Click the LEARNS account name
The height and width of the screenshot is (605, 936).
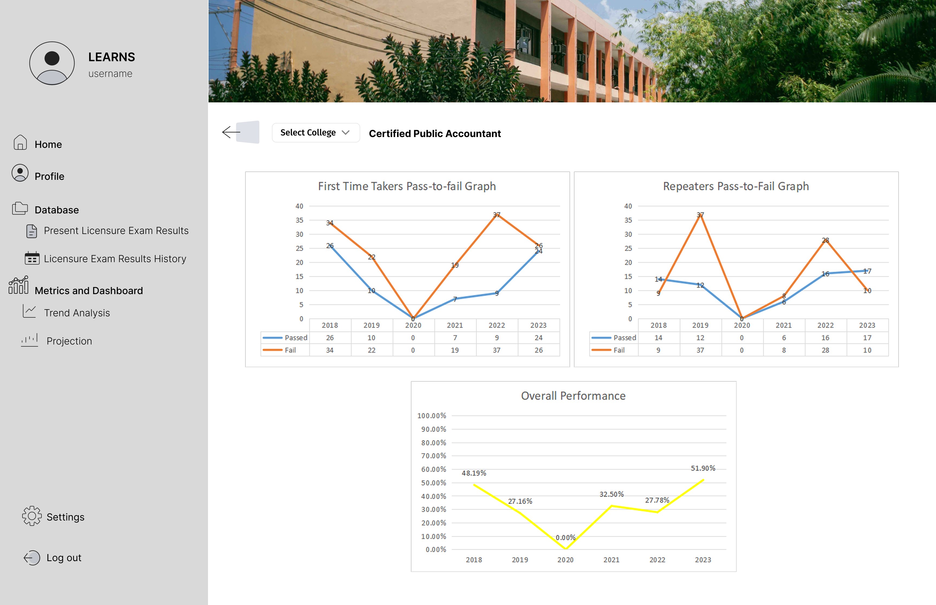click(x=112, y=57)
